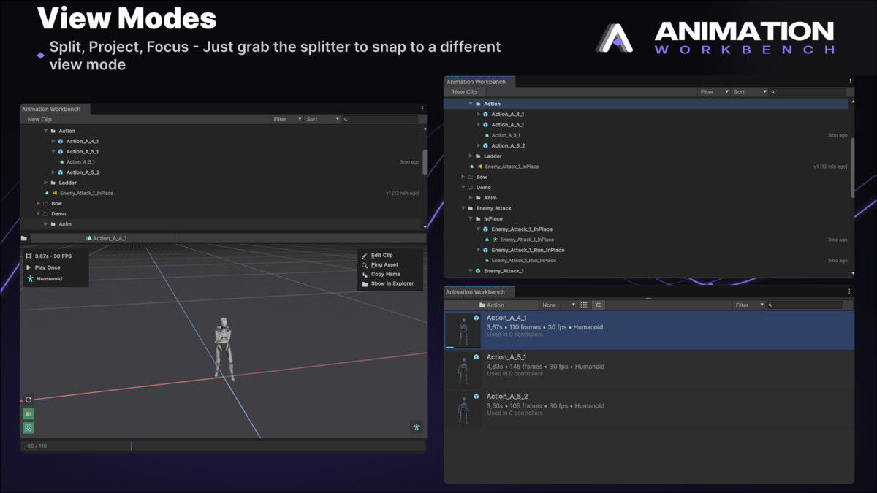This screenshot has width=877, height=493.
Task: Open the Filter dropdown in left window
Action: (x=287, y=119)
